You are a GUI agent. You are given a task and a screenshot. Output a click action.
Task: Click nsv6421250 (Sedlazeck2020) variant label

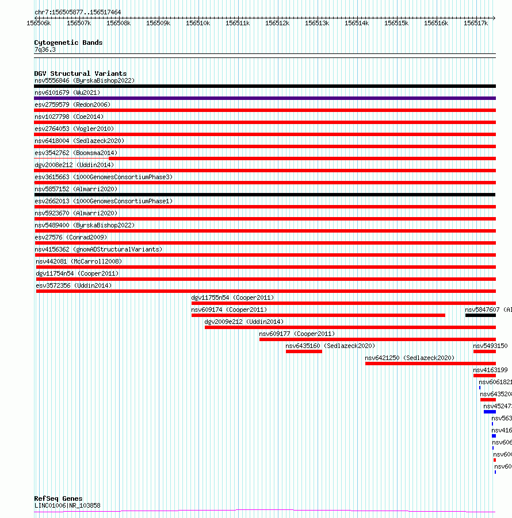click(x=410, y=358)
